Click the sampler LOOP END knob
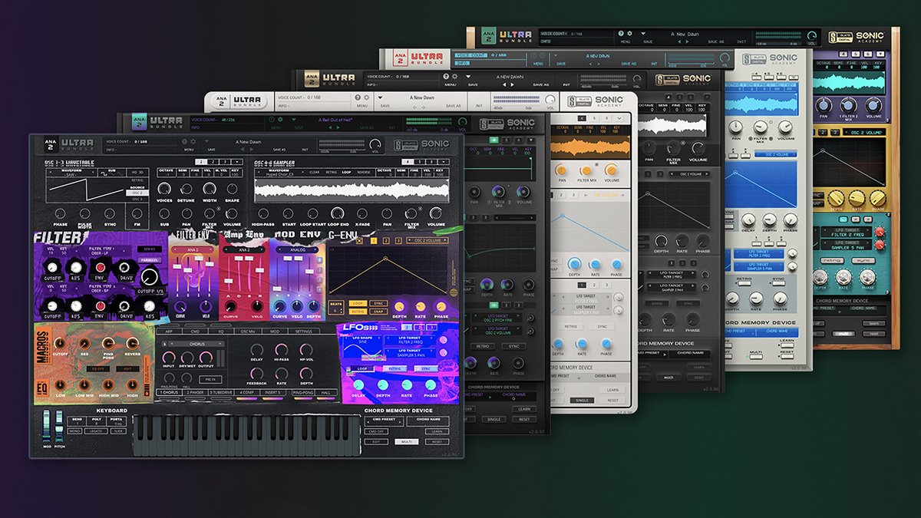This screenshot has height=518, width=921. pyautogui.click(x=338, y=213)
